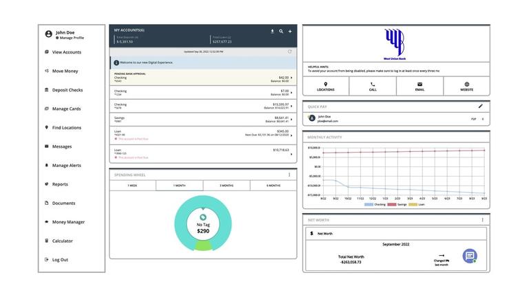Click the Total Net Worth amount -$263,058.73
The width and height of the screenshot is (529, 297).
[x=351, y=262]
